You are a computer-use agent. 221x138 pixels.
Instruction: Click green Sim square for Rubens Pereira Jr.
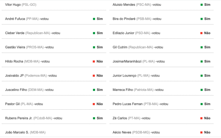pyautogui.click(x=94, y=118)
